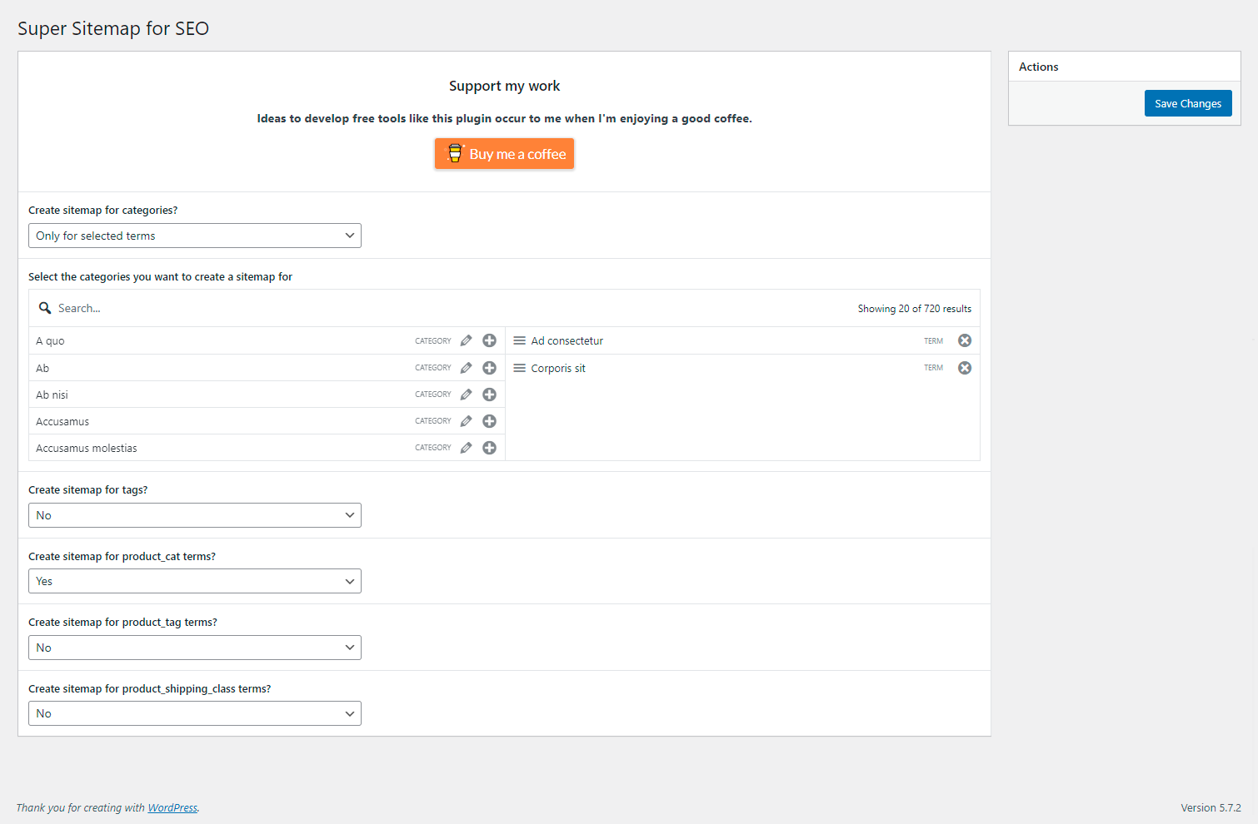Screen dimensions: 1258x824
Task: Open the "Create sitemap for categories" dropdown
Action: click(194, 236)
